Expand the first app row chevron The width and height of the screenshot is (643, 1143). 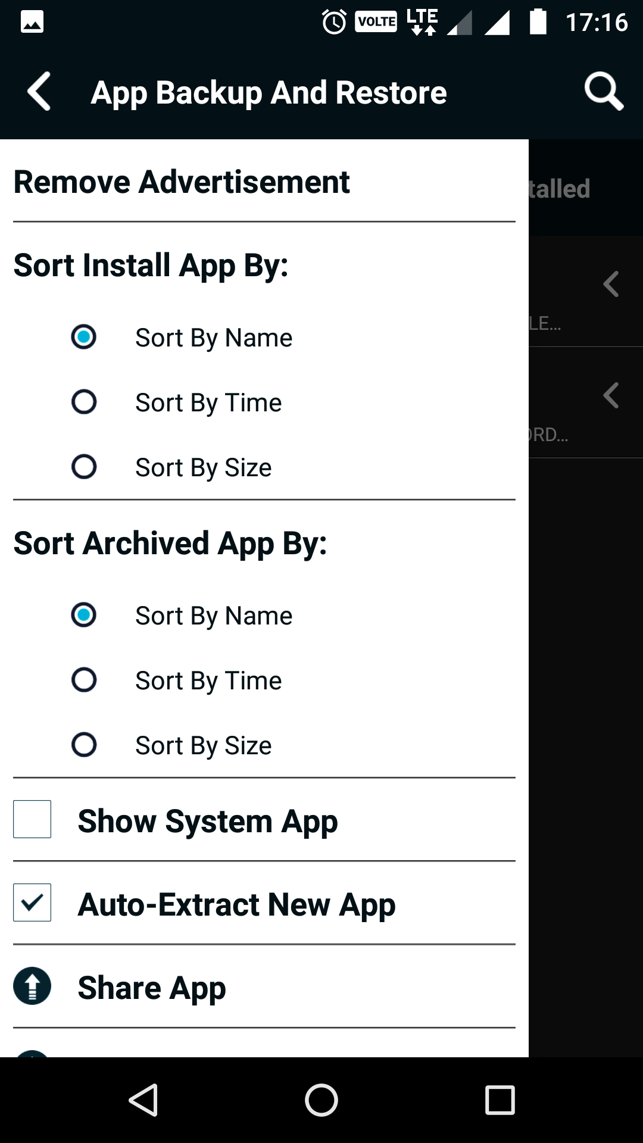(x=611, y=284)
